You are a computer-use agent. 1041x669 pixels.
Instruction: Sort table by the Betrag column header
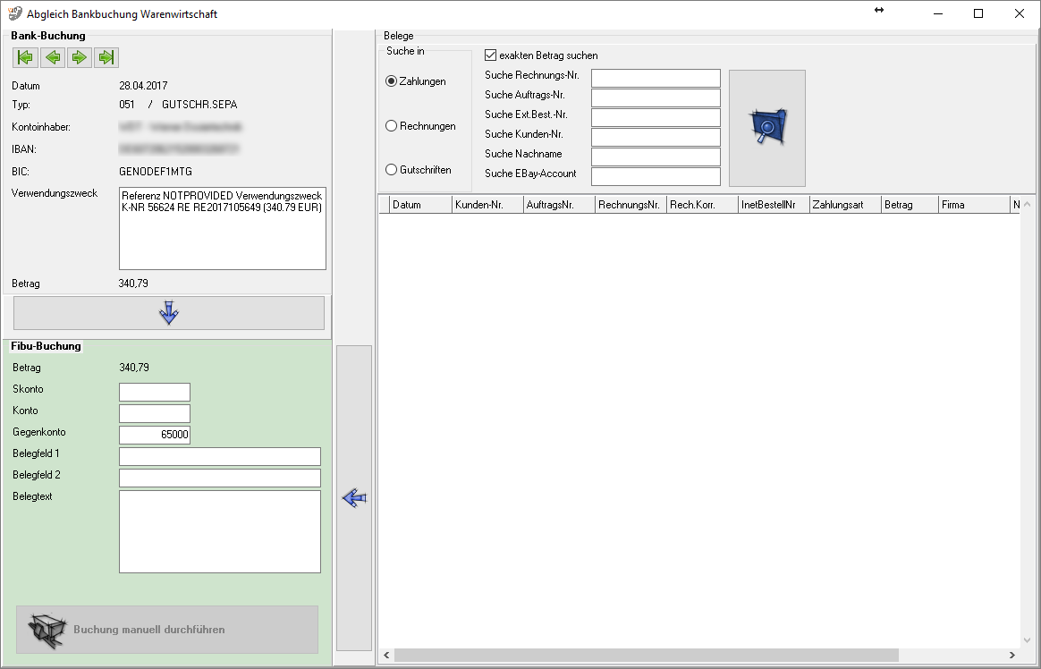point(909,205)
